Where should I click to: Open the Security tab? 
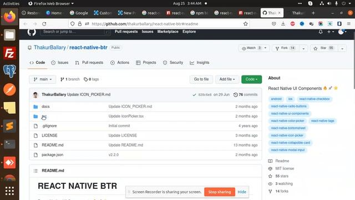pos(173,63)
